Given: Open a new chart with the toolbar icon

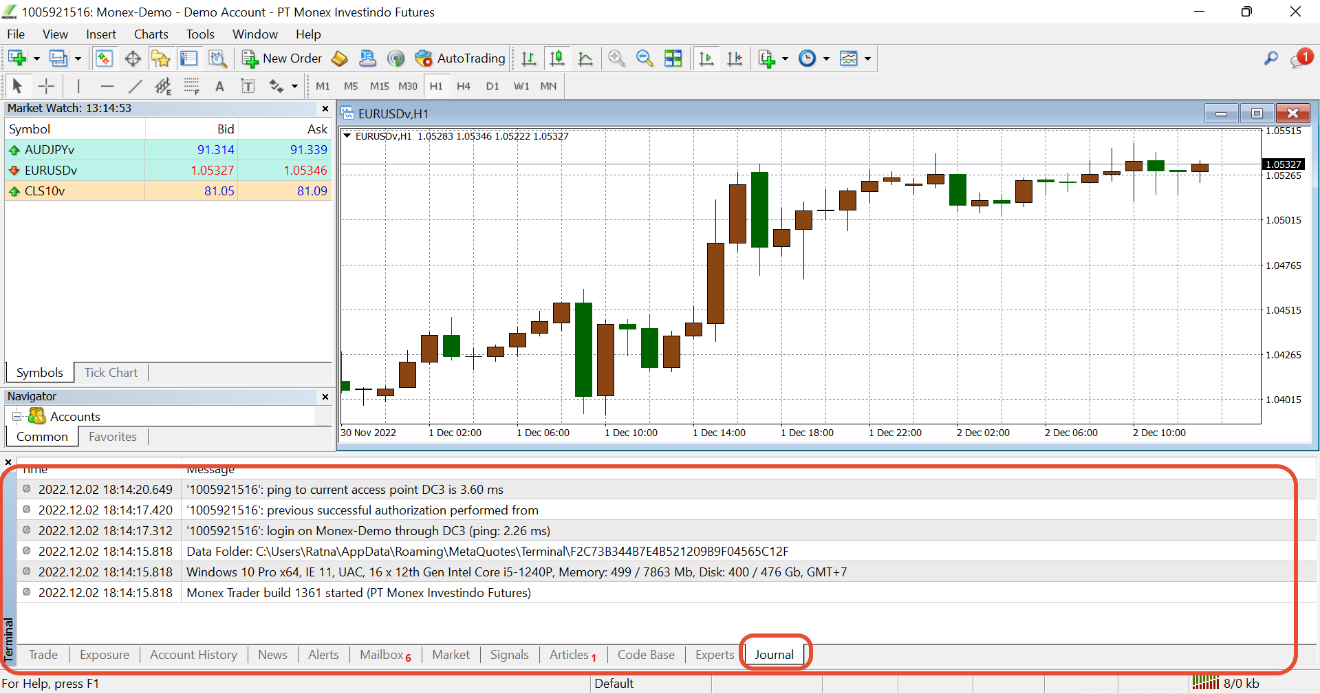Looking at the screenshot, I should [x=17, y=58].
